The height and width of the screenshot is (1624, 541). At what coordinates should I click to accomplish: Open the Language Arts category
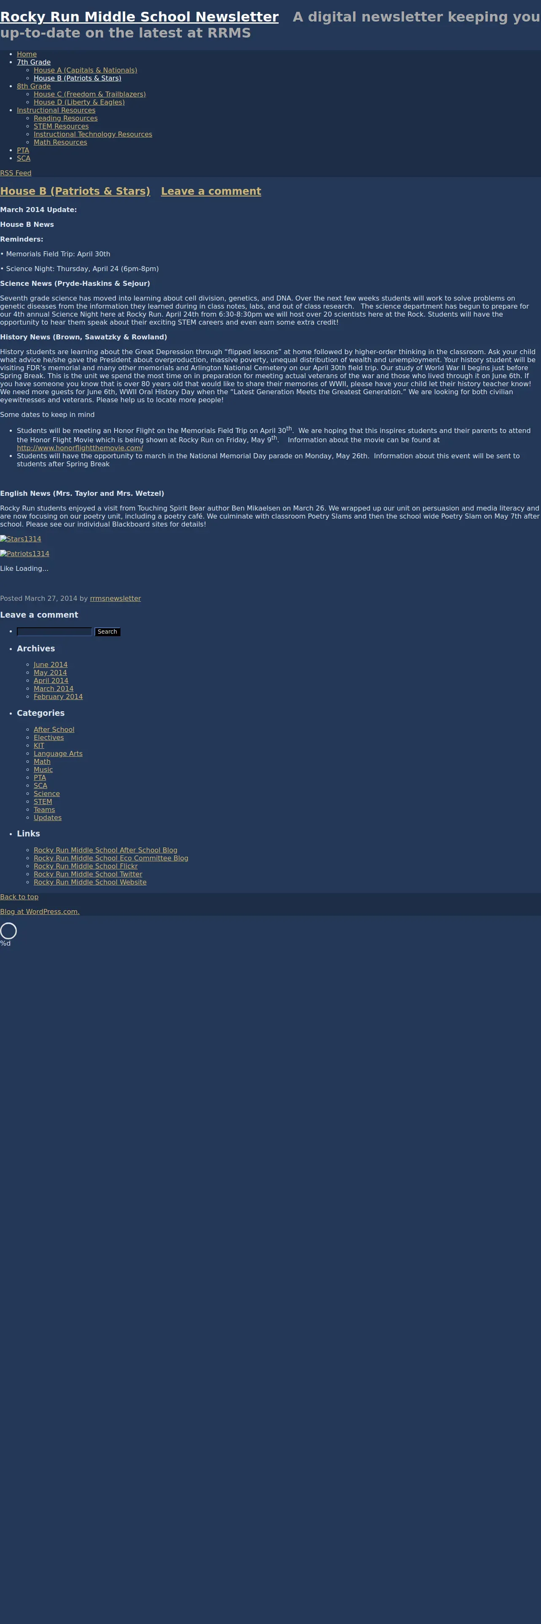pyautogui.click(x=58, y=754)
